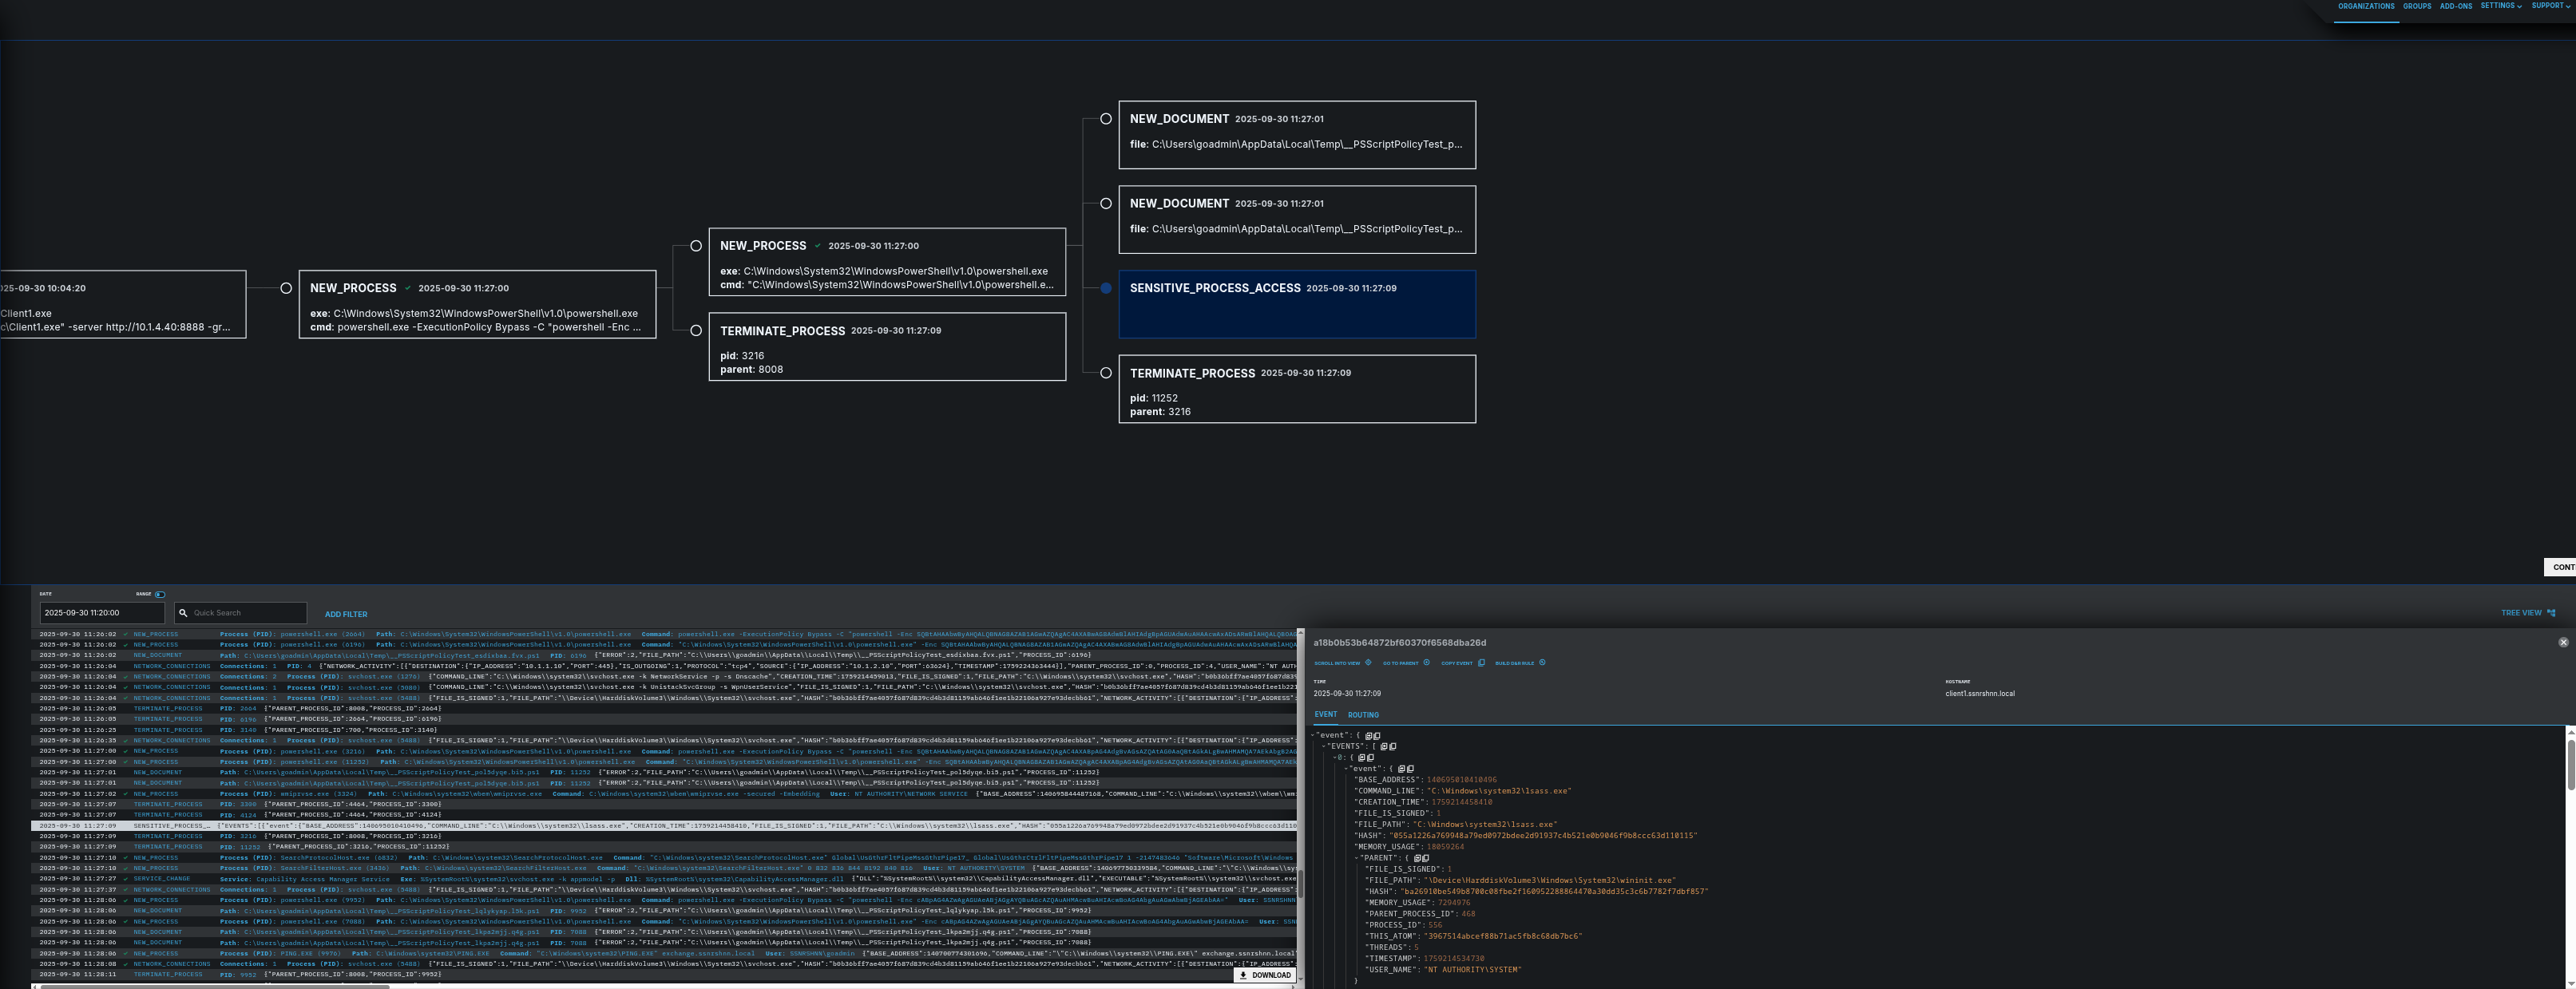This screenshot has width=2576, height=989.
Task: Select first NEW_DOCUMENT node circle
Action: (x=1105, y=119)
